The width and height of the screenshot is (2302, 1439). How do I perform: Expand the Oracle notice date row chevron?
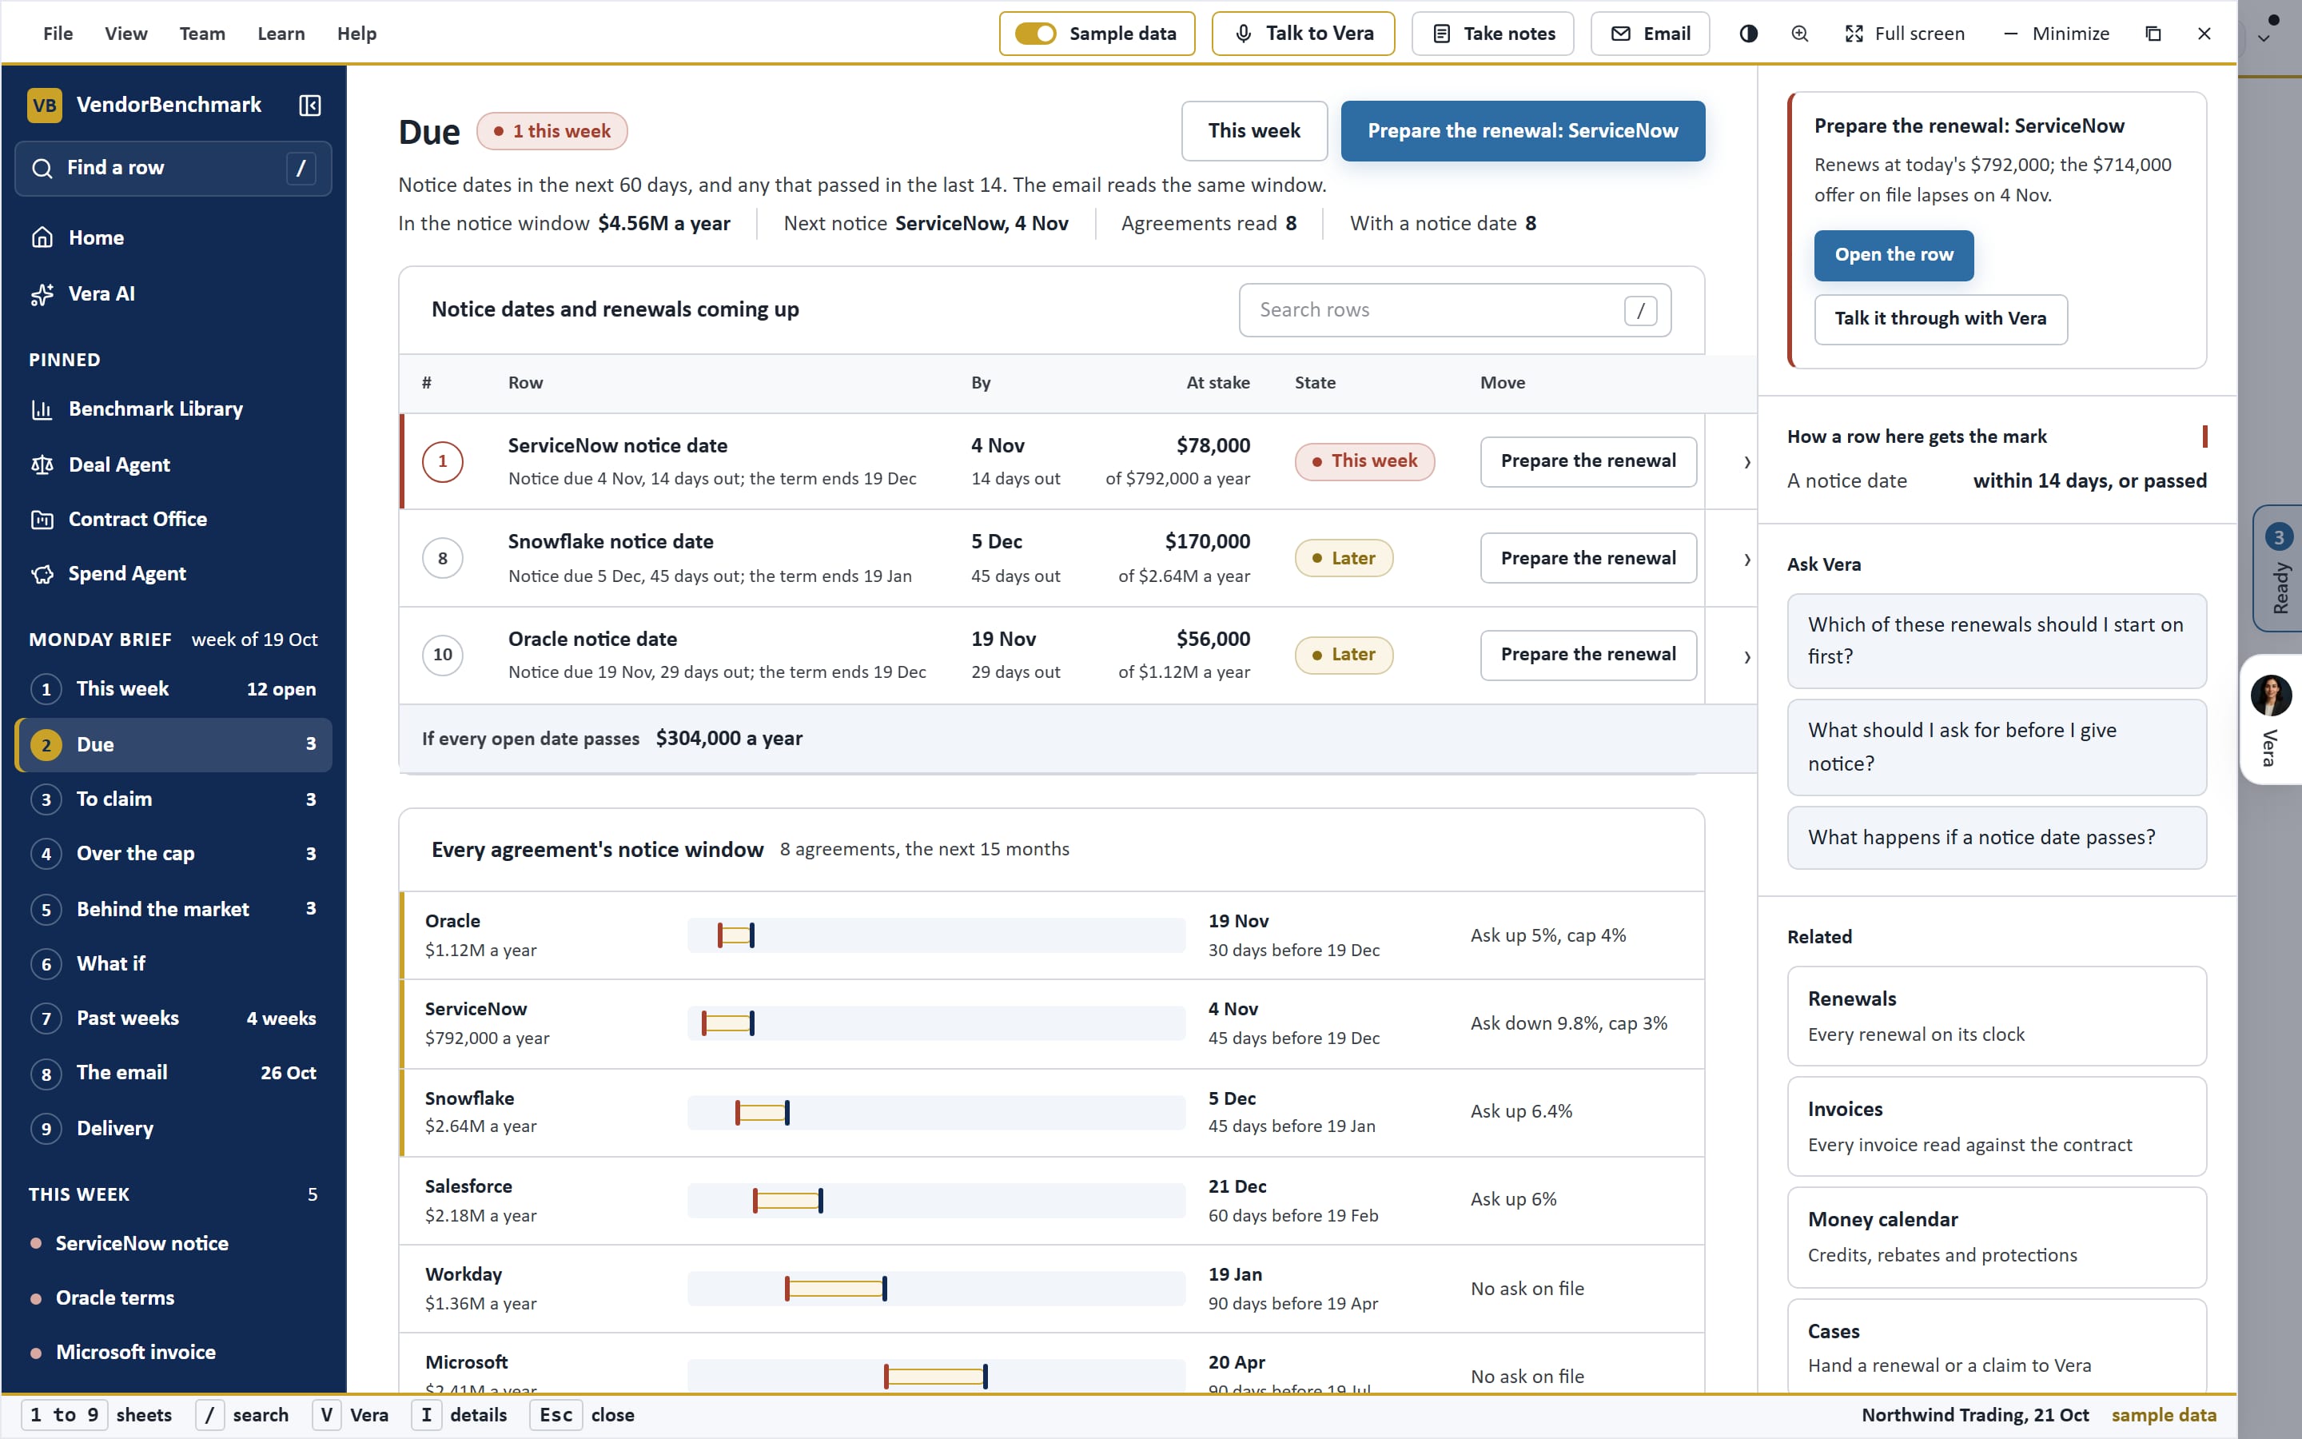click(x=1746, y=656)
